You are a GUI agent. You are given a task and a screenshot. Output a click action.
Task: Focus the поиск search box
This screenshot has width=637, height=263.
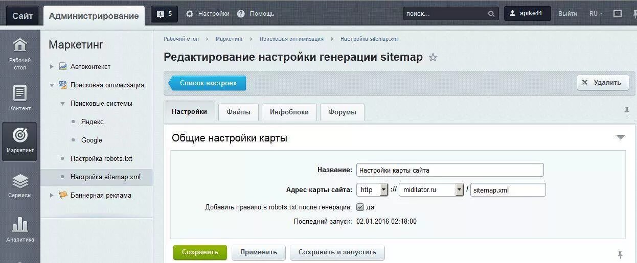(x=451, y=14)
